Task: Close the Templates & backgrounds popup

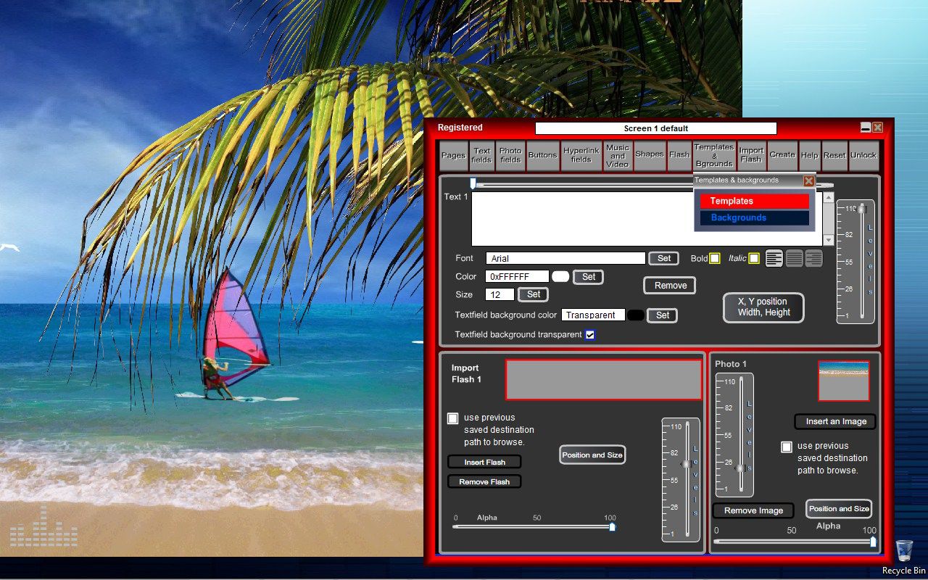Action: (809, 181)
